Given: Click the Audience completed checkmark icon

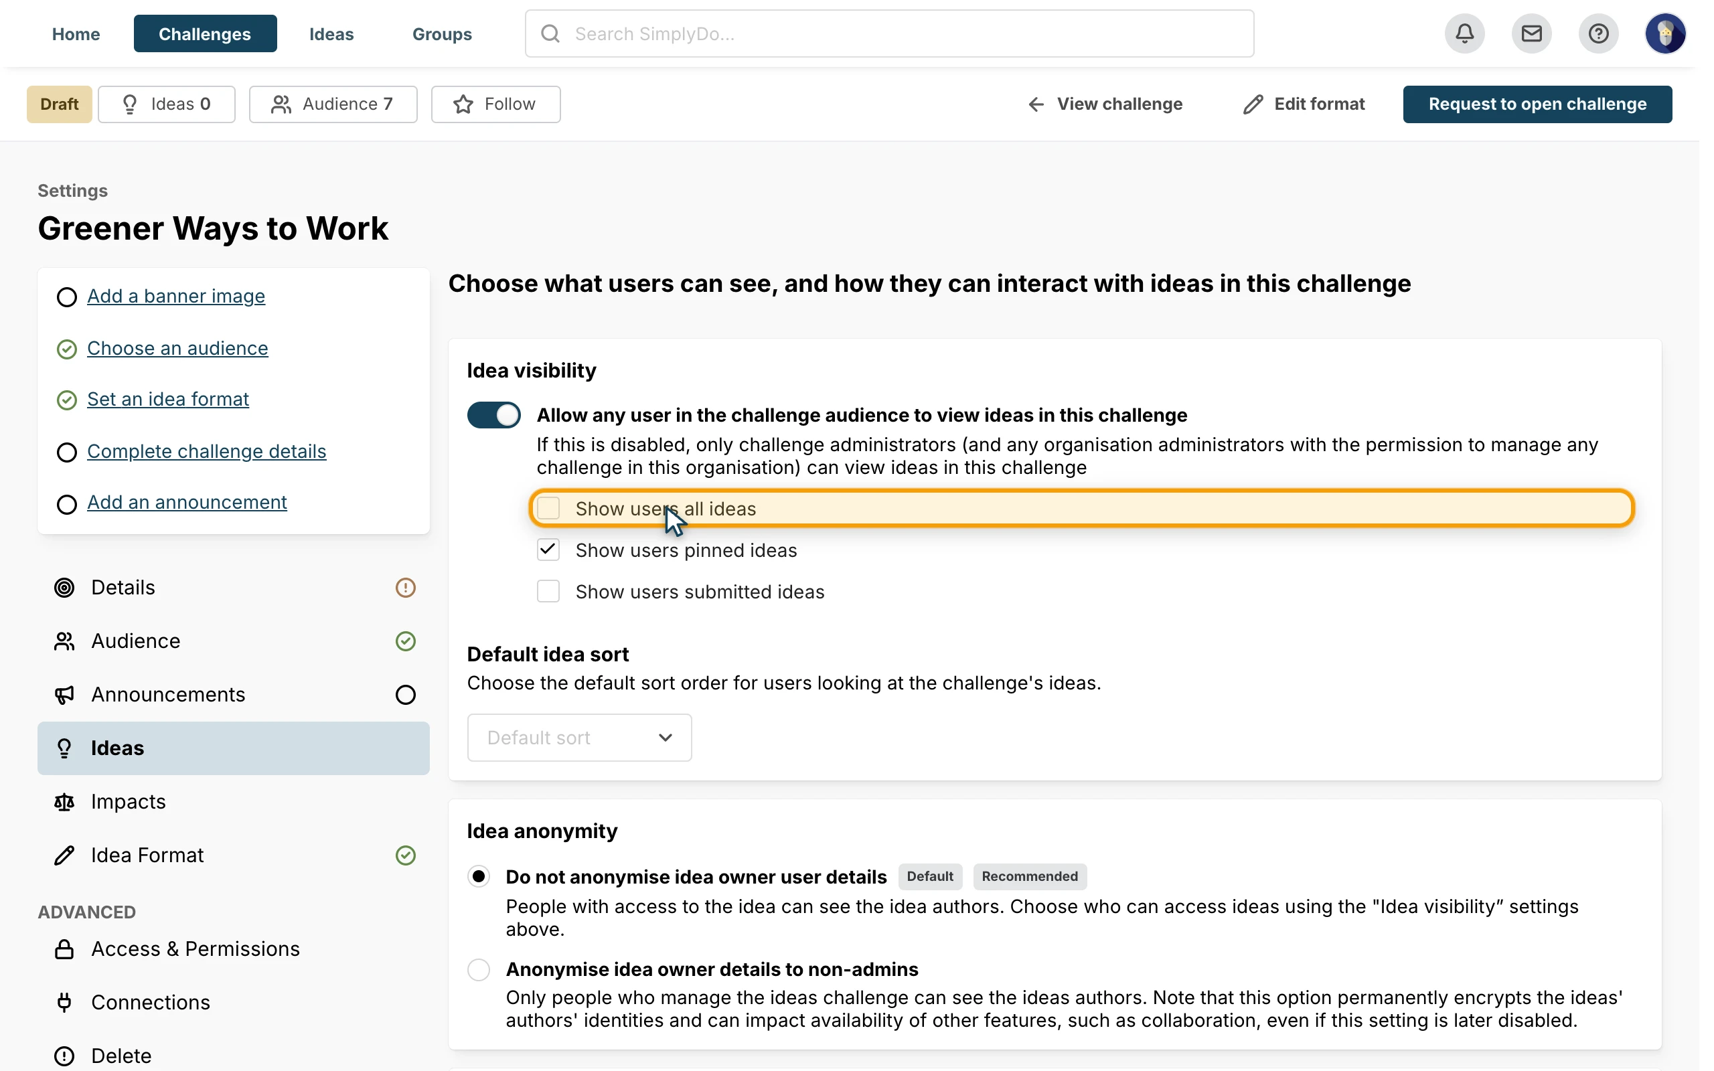Looking at the screenshot, I should coord(405,641).
